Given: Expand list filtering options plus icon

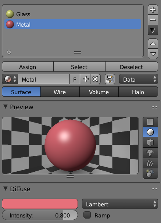Looking at the screenshot, I should [x=9, y=52].
